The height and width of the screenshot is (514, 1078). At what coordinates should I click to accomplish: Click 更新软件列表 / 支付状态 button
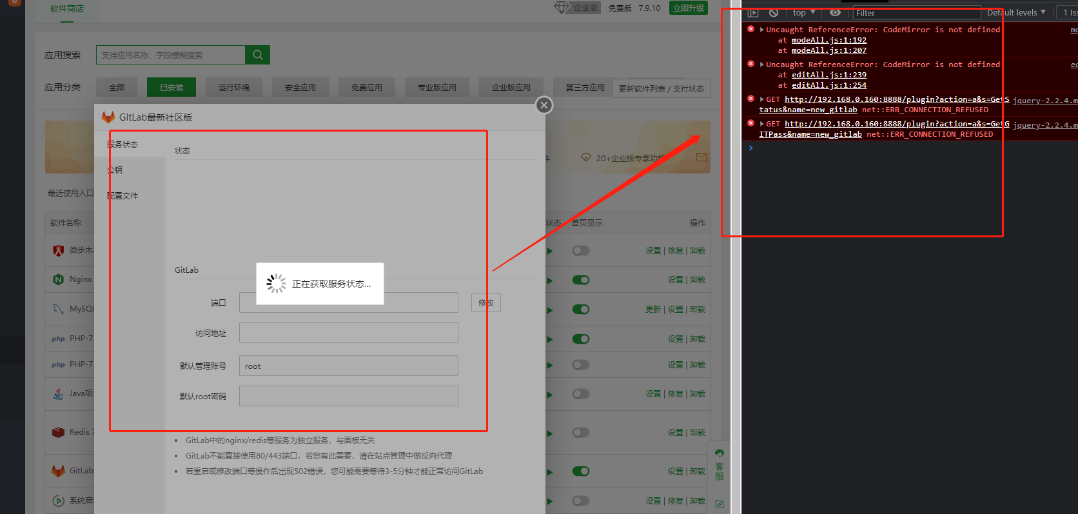[x=661, y=88]
